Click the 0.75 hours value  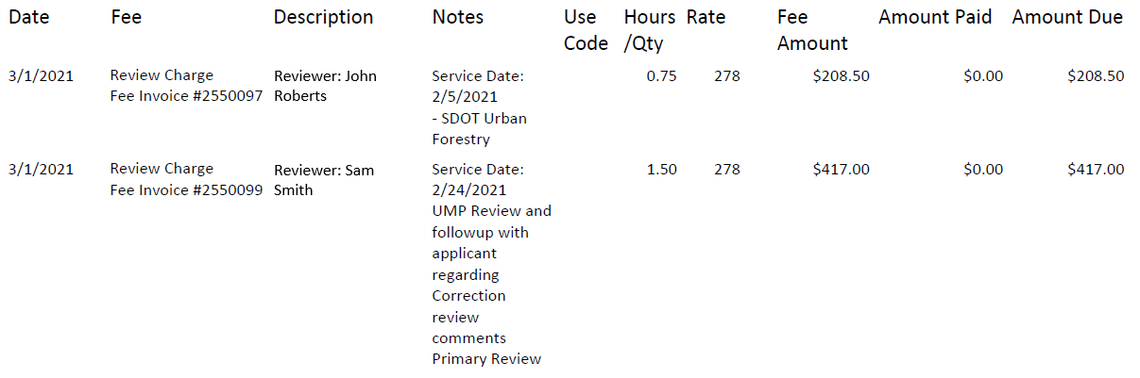(661, 76)
